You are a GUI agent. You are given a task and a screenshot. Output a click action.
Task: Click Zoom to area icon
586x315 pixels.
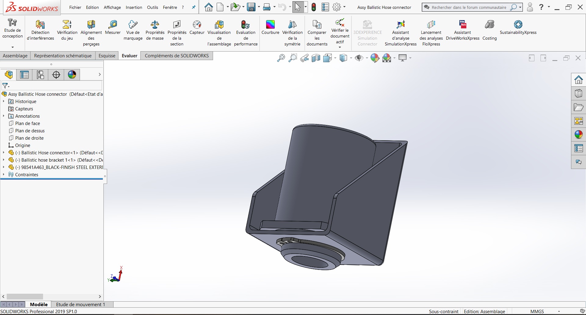(293, 58)
